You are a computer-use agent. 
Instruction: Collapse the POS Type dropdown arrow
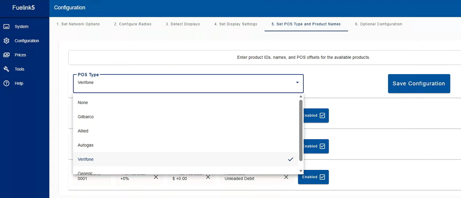[297, 82]
